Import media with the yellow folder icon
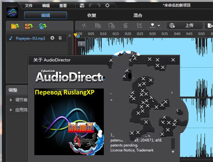 (x=15, y=26)
